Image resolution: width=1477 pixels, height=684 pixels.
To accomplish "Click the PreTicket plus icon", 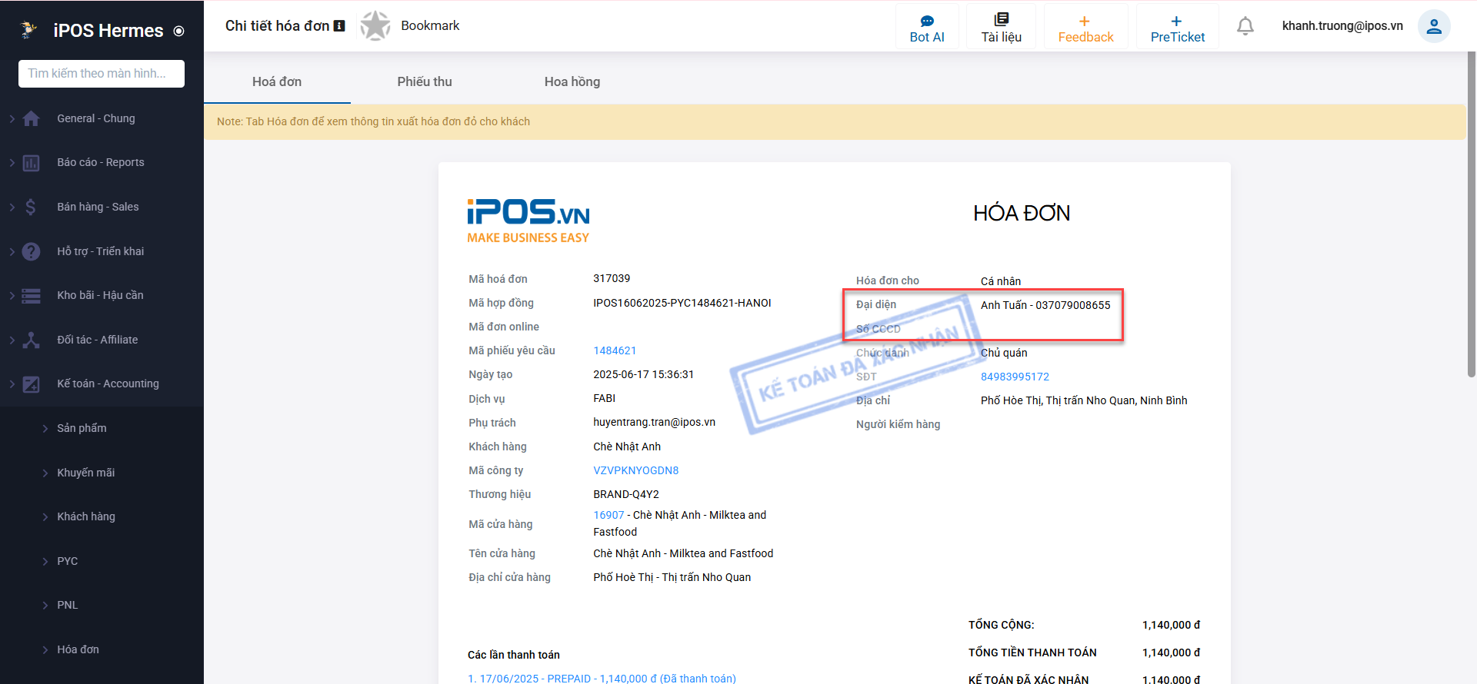I will tap(1176, 22).
